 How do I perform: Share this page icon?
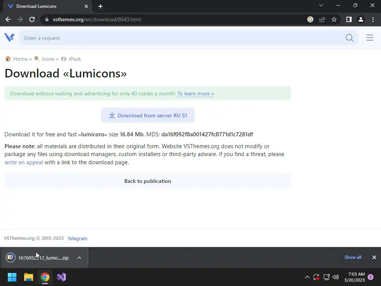click(322, 19)
